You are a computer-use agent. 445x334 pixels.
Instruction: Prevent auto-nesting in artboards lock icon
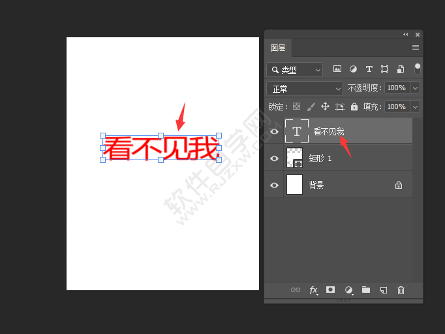click(x=340, y=107)
